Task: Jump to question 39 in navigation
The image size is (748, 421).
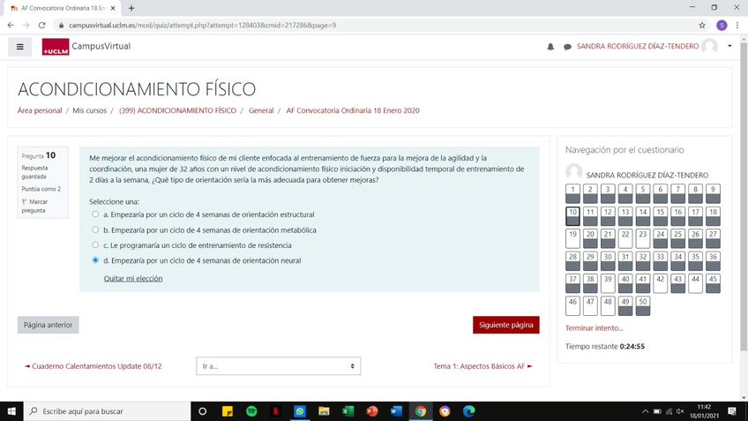Action: 607,283
